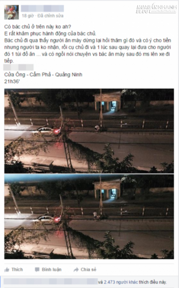Open the poster's profile picture
The width and height of the screenshot is (179, 288).
[x=11, y=12]
